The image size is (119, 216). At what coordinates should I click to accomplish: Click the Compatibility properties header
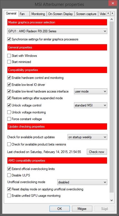pos(57,70)
